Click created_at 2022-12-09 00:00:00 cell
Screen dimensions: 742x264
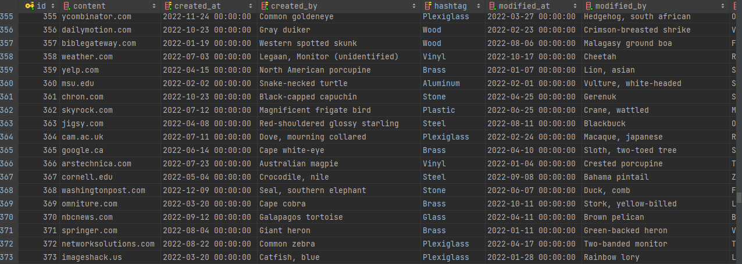pyautogui.click(x=209, y=190)
